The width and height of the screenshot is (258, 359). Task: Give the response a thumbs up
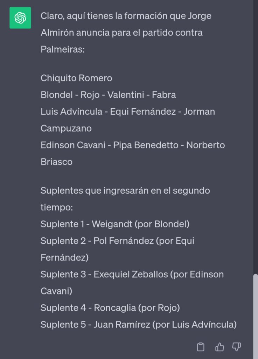(219, 347)
